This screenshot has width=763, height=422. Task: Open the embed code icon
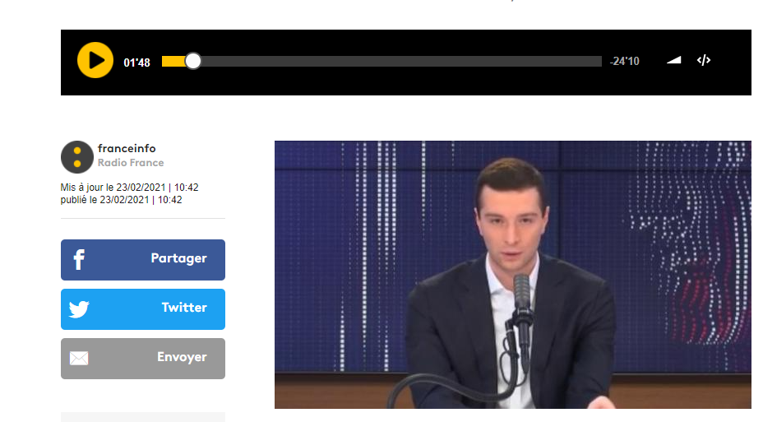704,60
